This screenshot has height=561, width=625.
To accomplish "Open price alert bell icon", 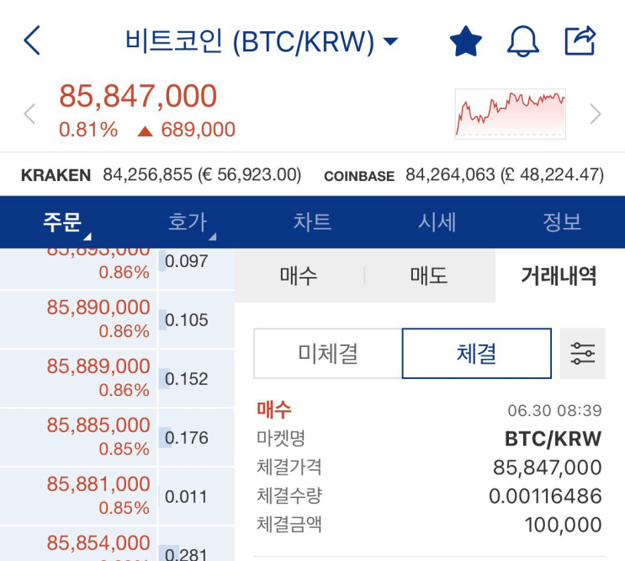I will pos(522,40).
